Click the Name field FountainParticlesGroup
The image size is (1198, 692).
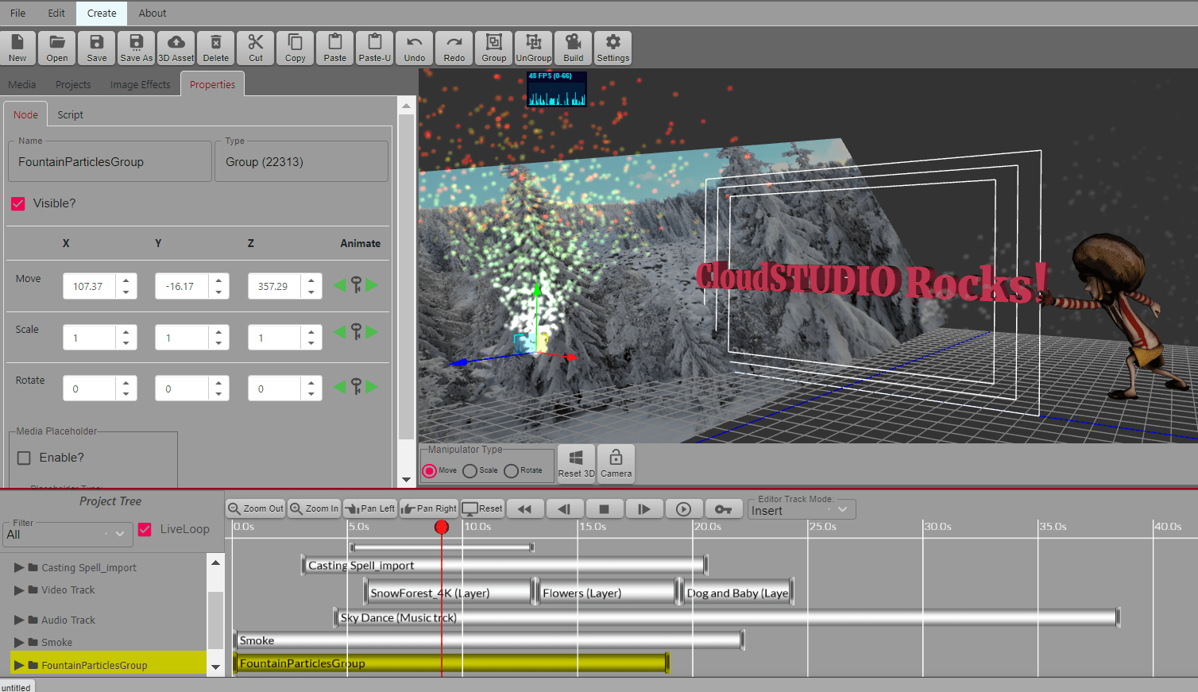[110, 162]
